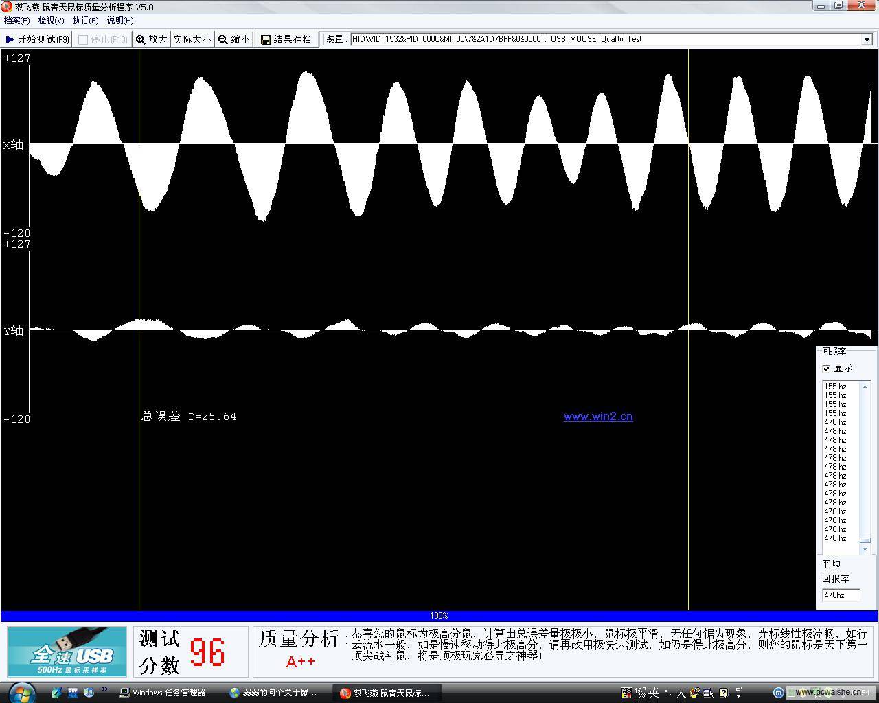Click the report rate list scroll-down arrow

(865, 549)
